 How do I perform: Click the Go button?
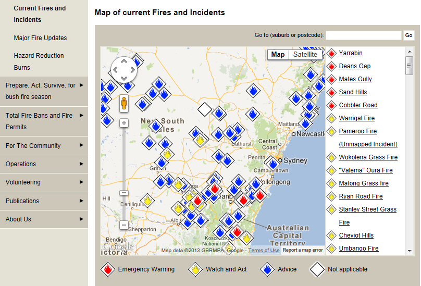point(408,35)
